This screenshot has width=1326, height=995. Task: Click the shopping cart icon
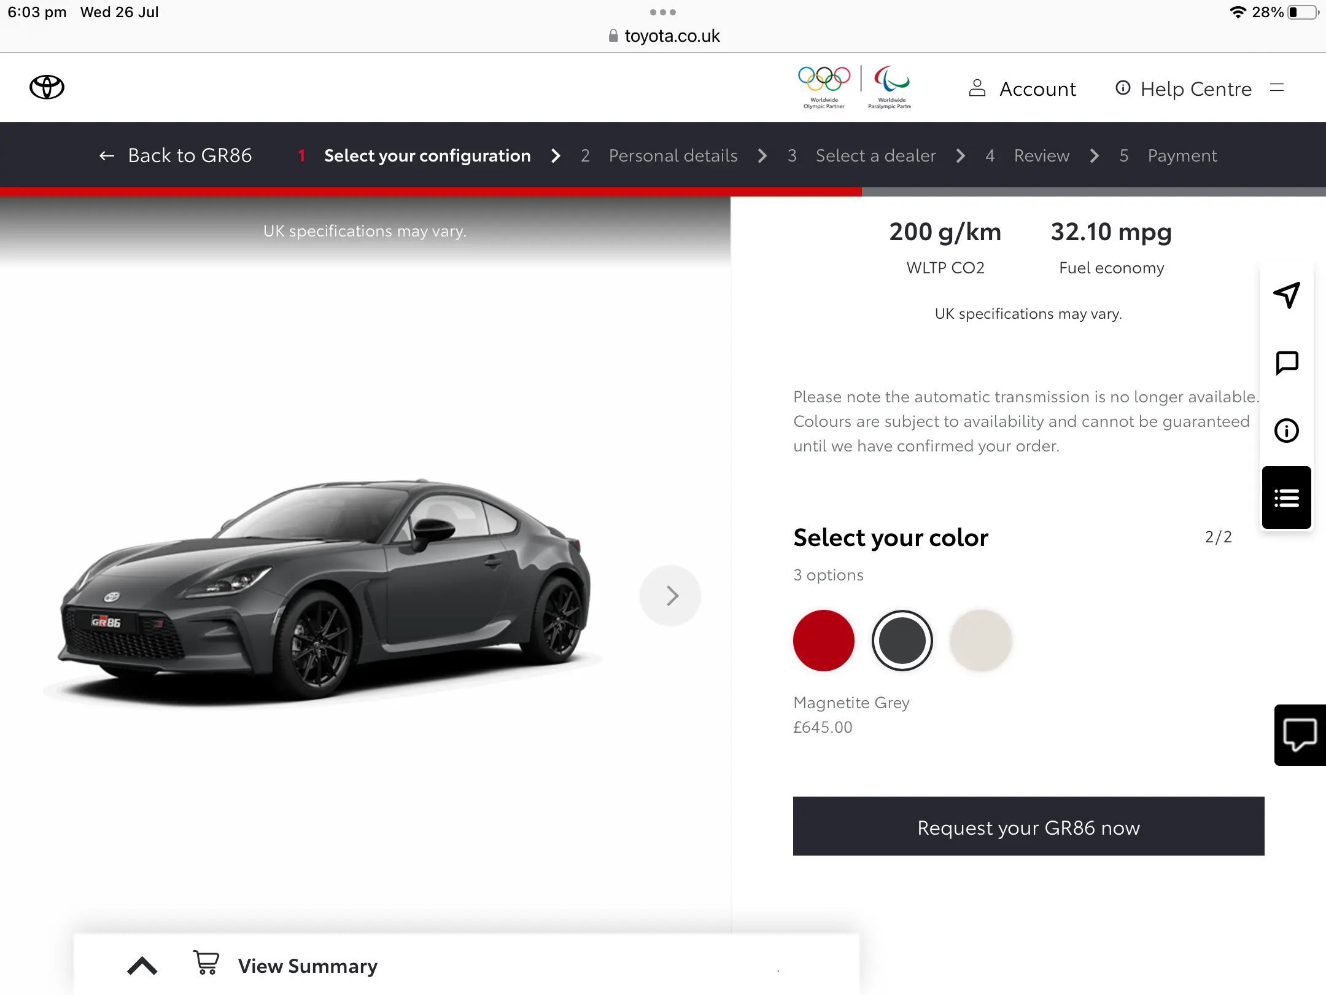pos(206,962)
